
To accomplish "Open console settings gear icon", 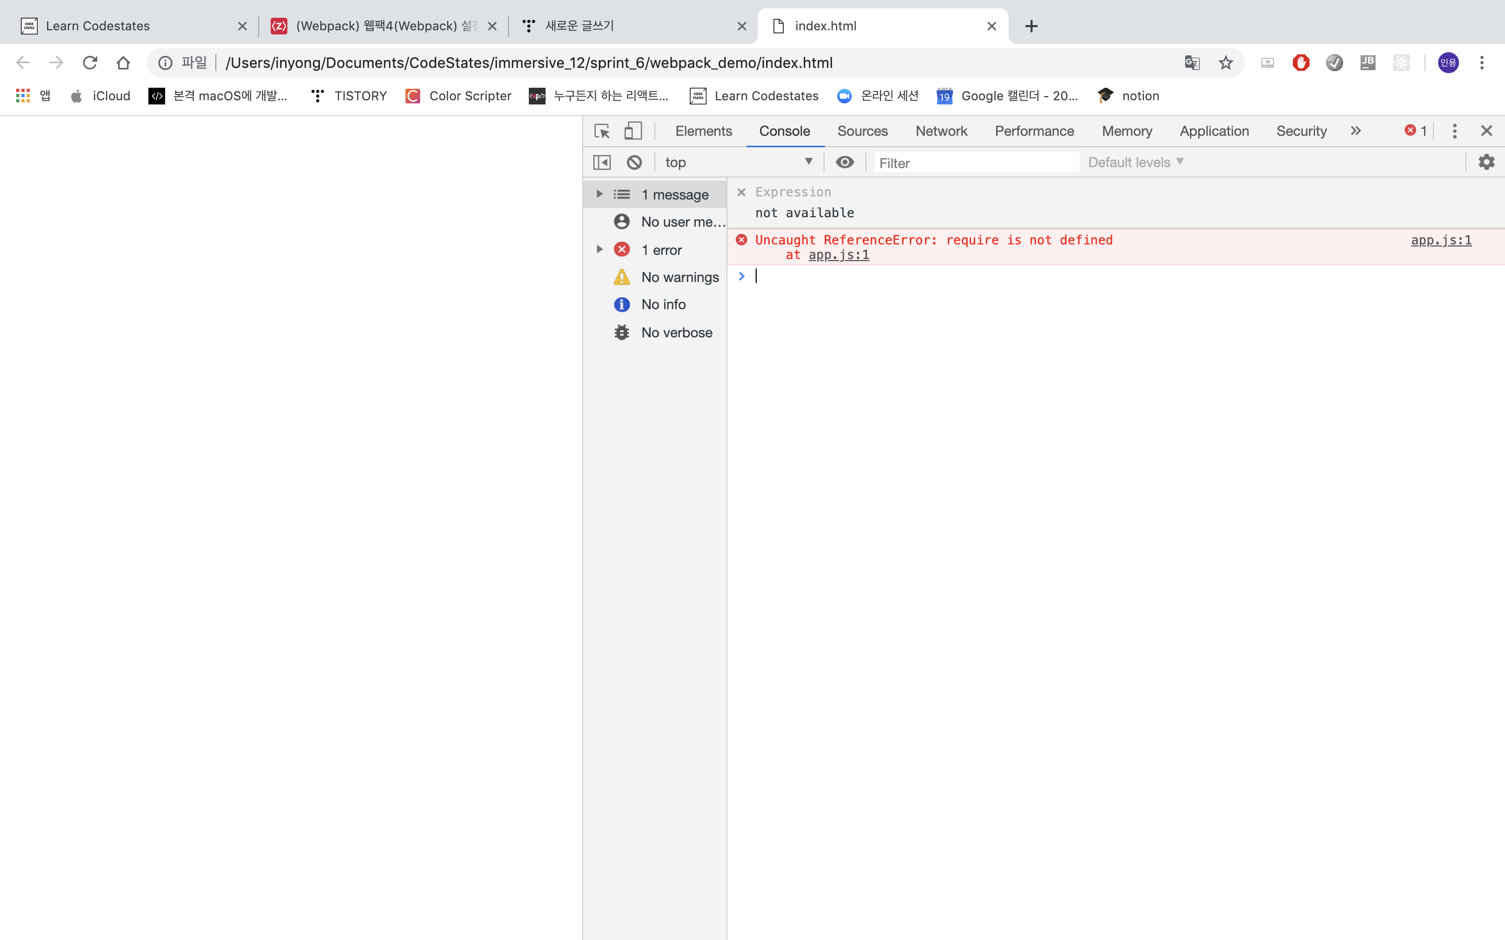I will pyautogui.click(x=1486, y=162).
